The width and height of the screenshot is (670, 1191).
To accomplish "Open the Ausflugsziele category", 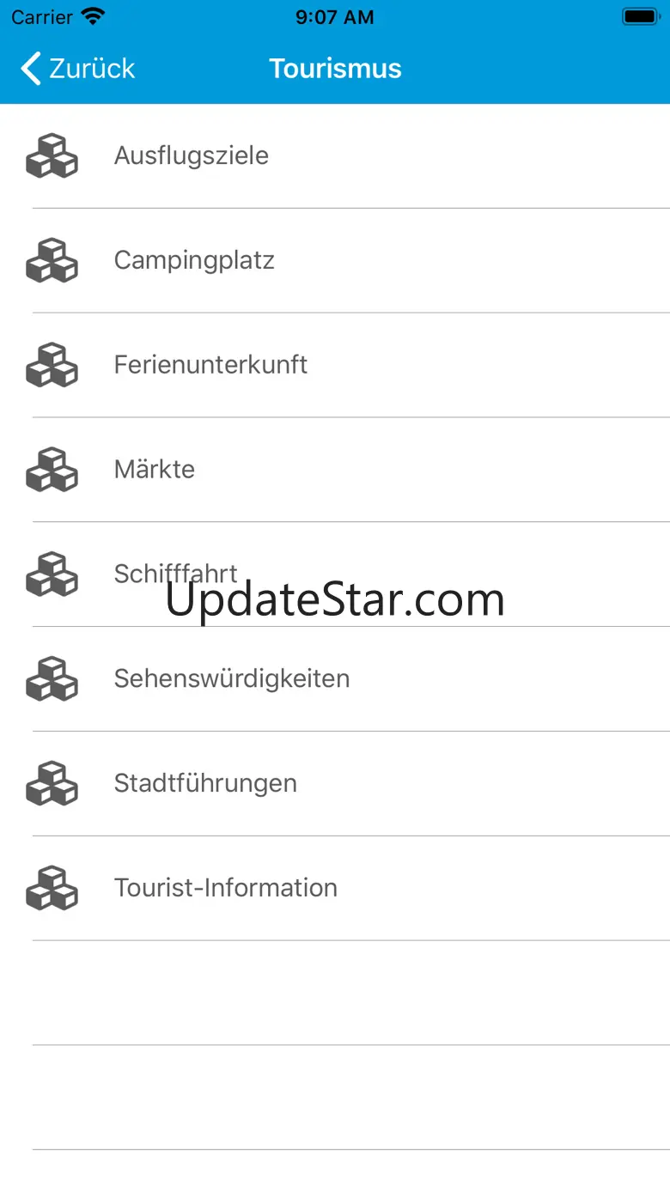I will click(335, 155).
